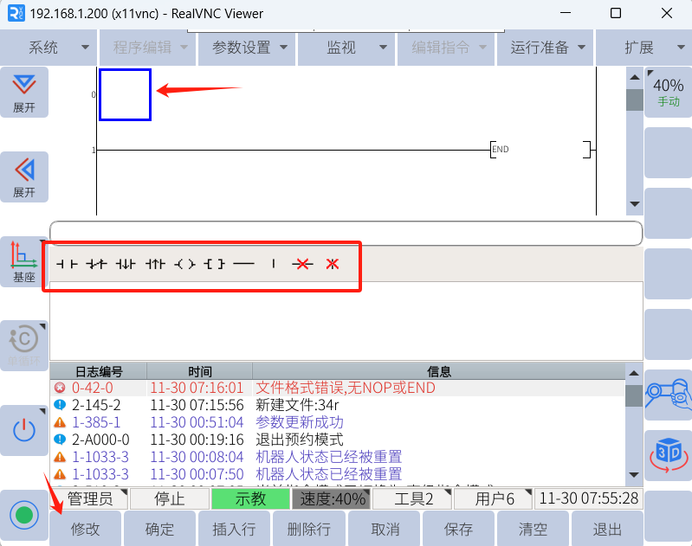
Task: Click the delete horizontal line icon
Action: (x=301, y=264)
